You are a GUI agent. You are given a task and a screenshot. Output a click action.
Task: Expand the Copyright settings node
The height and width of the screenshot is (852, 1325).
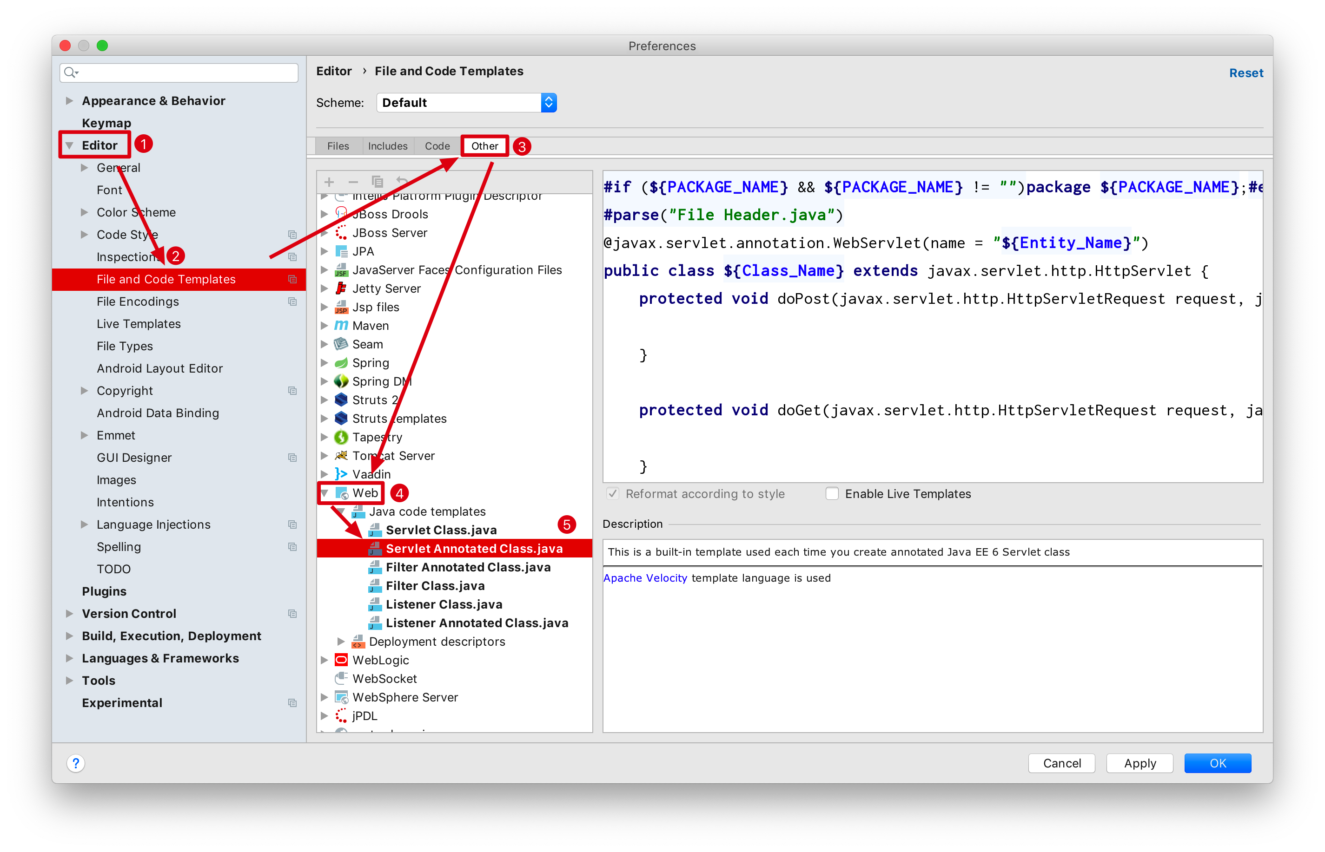point(84,391)
